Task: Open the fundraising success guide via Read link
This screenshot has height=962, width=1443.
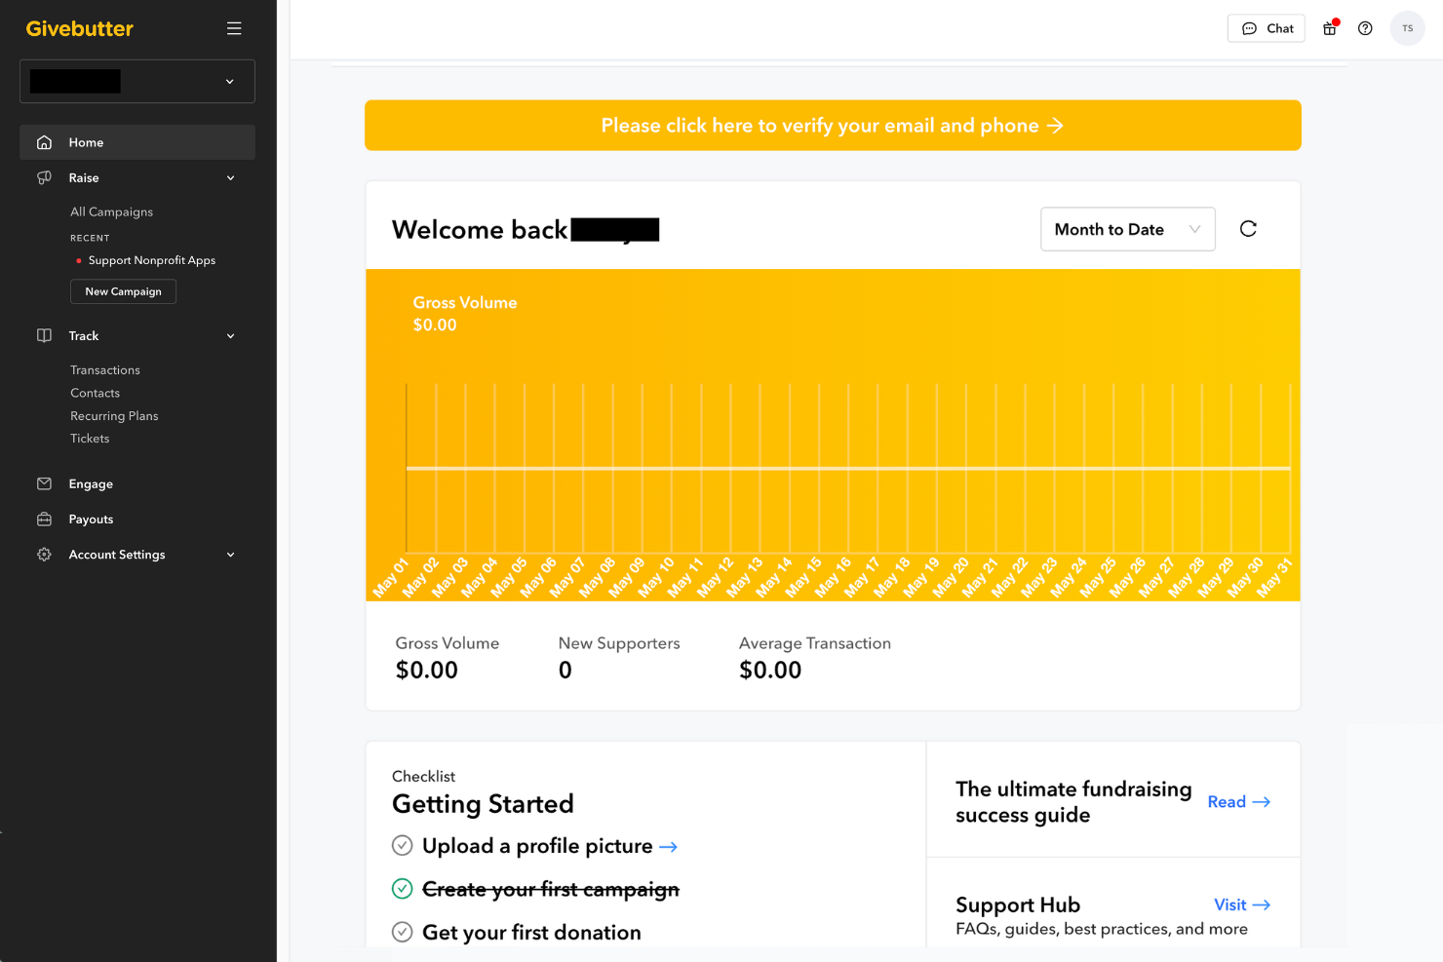Action: (x=1238, y=801)
